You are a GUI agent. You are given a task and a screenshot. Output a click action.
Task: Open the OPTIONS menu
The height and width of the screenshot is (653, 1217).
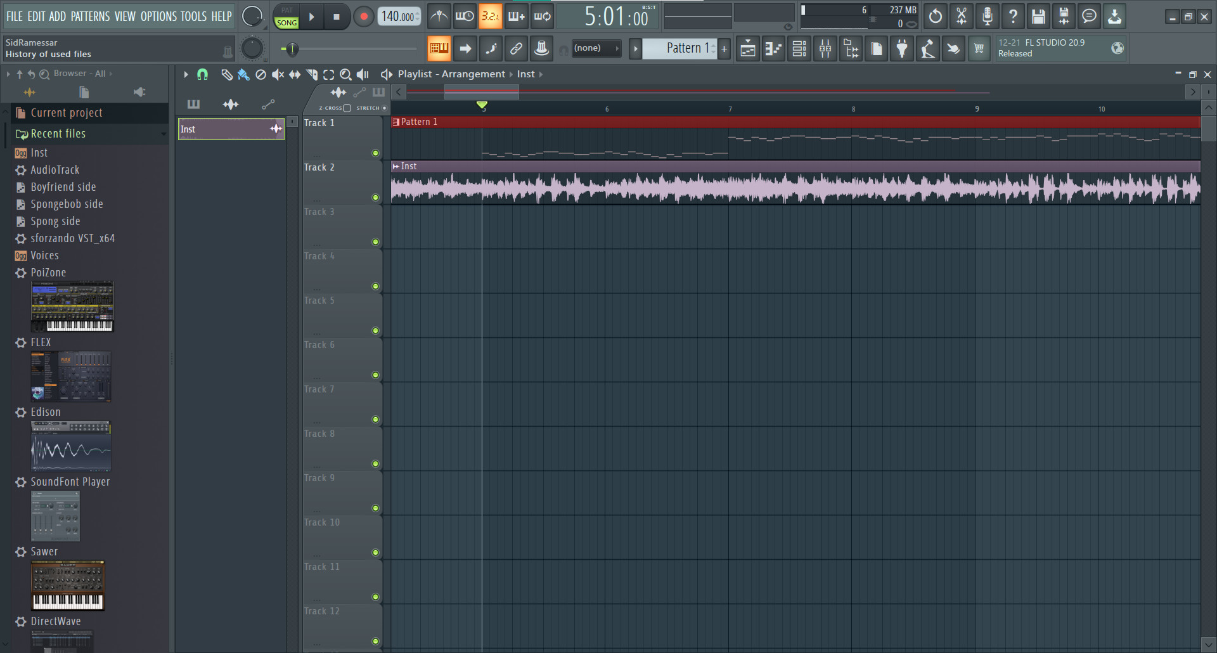[x=158, y=16]
